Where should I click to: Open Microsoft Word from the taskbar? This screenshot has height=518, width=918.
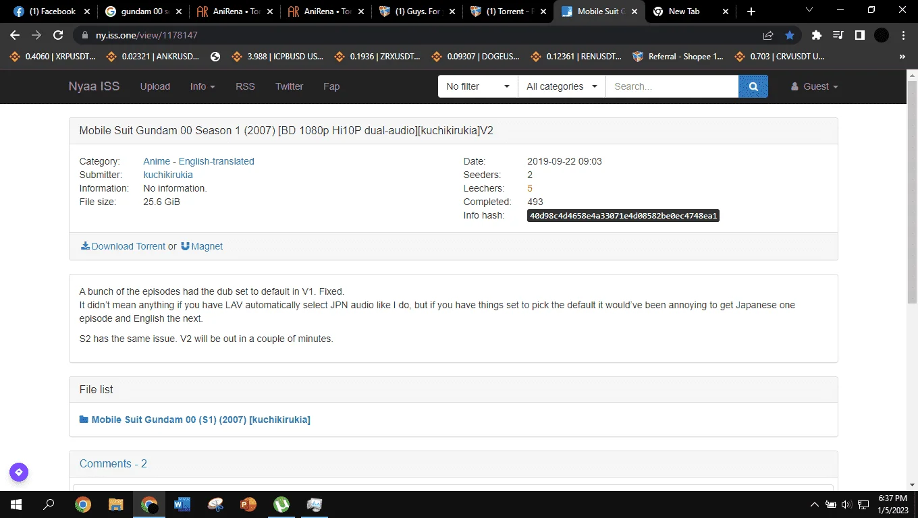pos(182,505)
